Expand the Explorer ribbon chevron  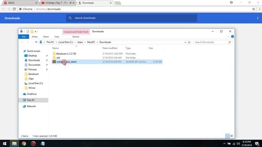pyautogui.click(x=228, y=36)
